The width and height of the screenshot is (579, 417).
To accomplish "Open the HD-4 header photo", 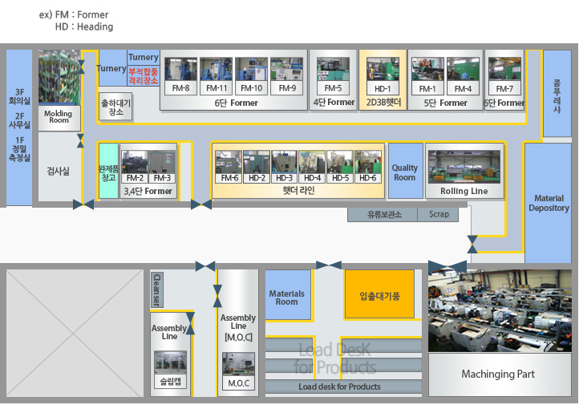I will pyautogui.click(x=312, y=162).
